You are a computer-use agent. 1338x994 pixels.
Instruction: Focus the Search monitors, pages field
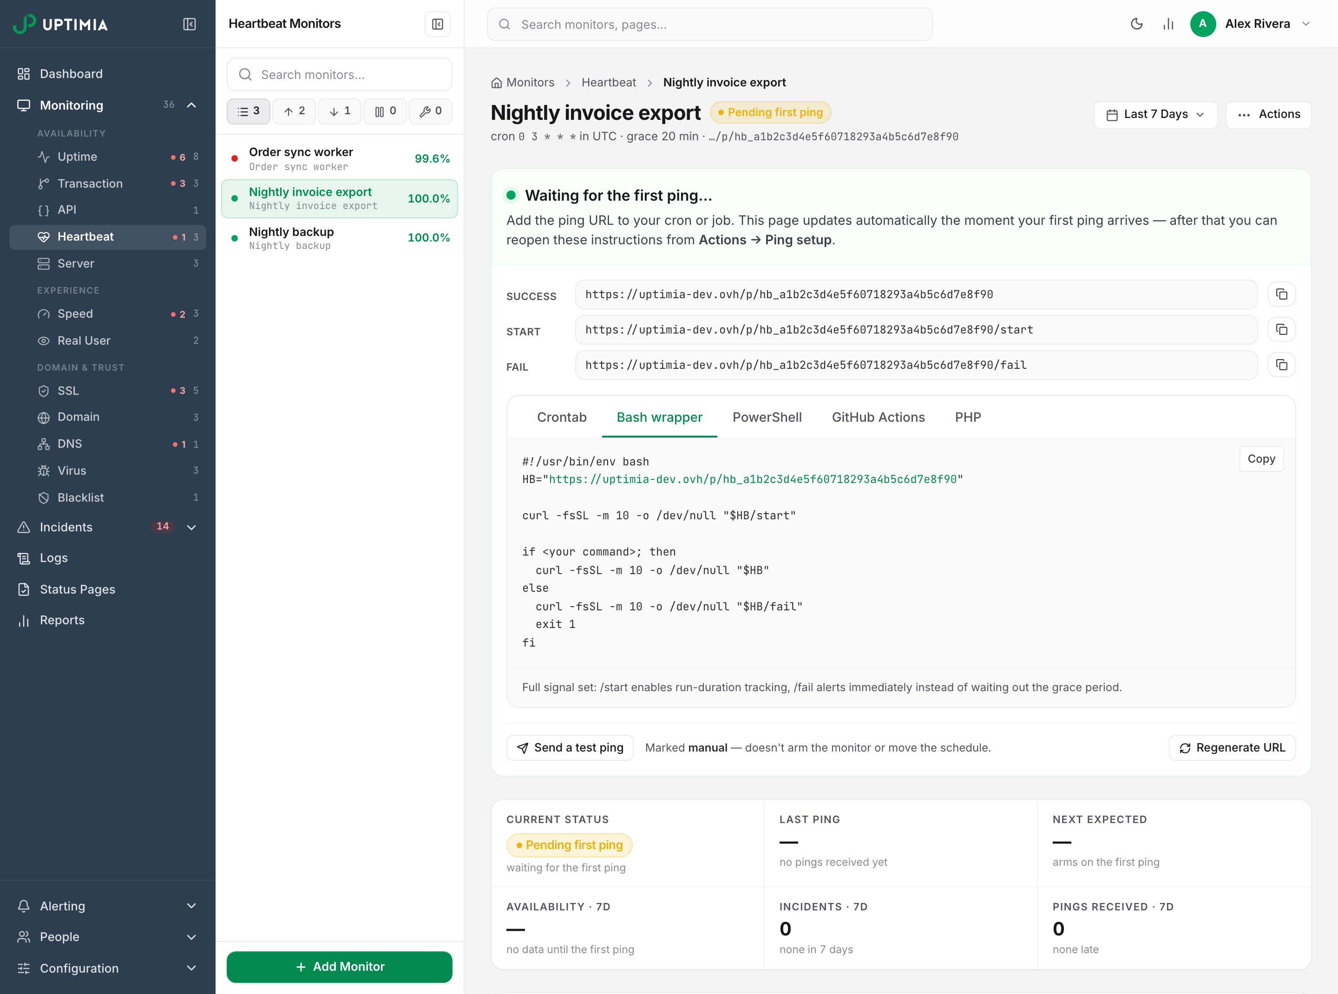tap(709, 24)
